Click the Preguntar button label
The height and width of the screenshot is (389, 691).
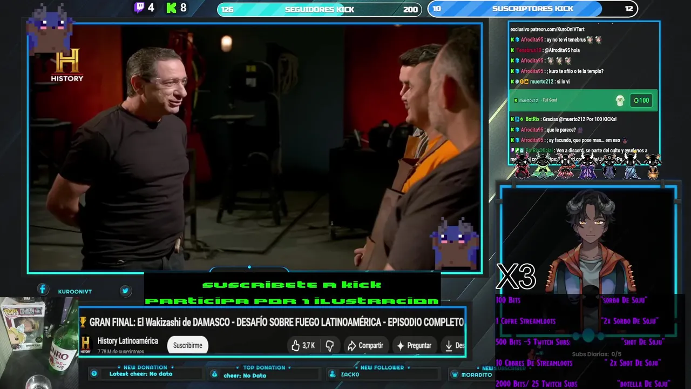tap(419, 346)
